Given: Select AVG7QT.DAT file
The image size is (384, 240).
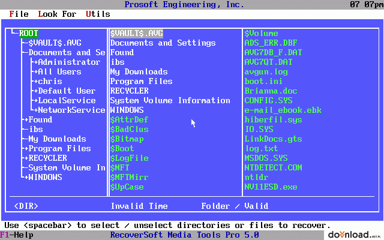Looking at the screenshot, I should click(268, 62).
